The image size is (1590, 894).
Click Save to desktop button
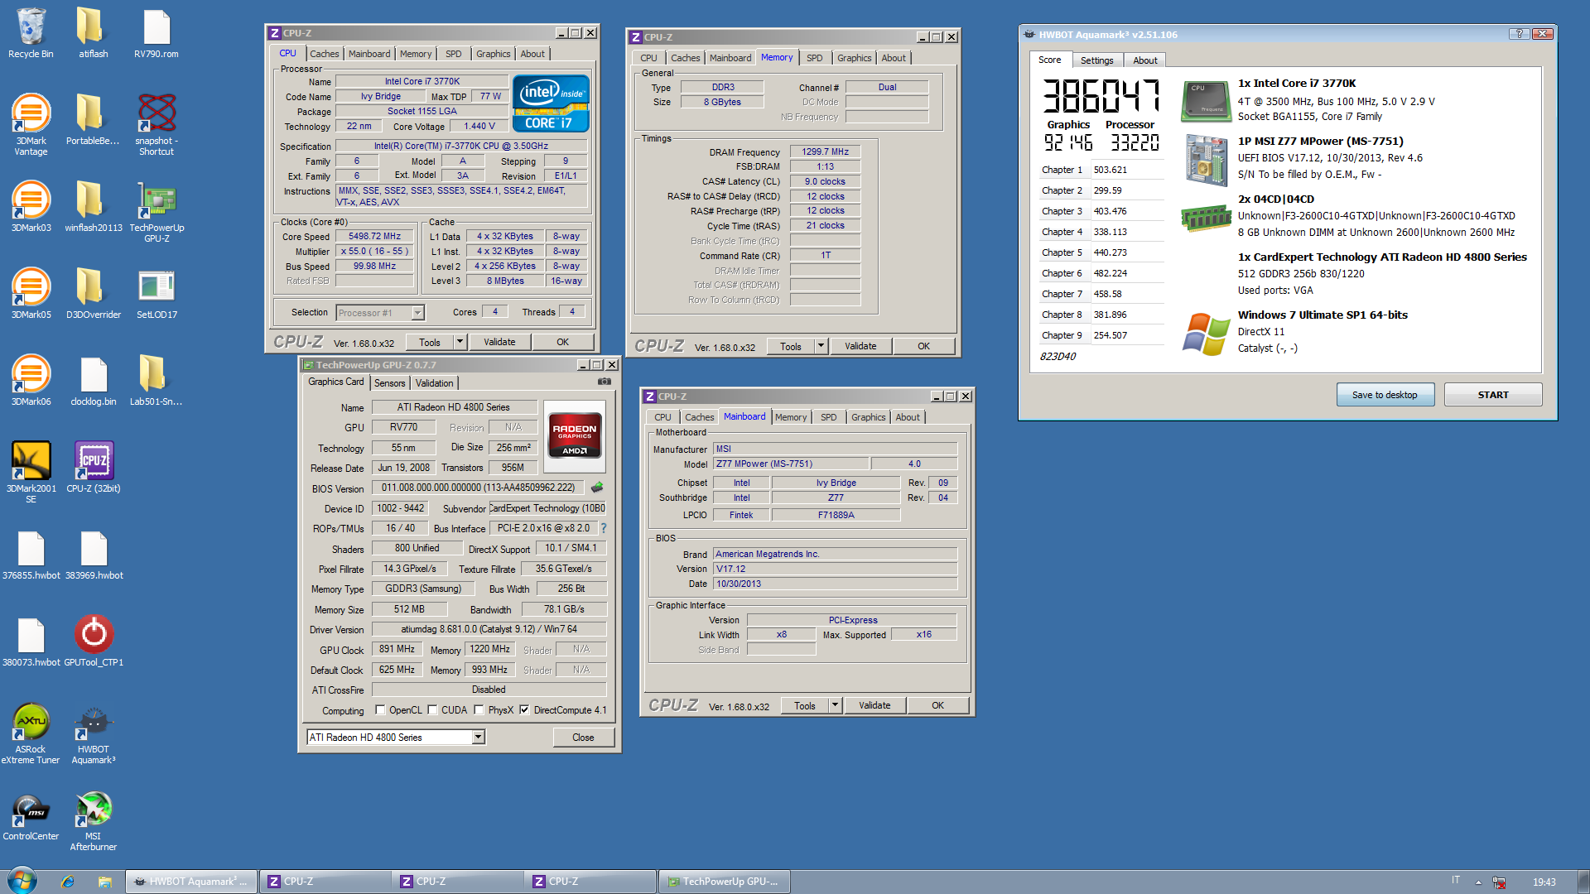[x=1384, y=395]
